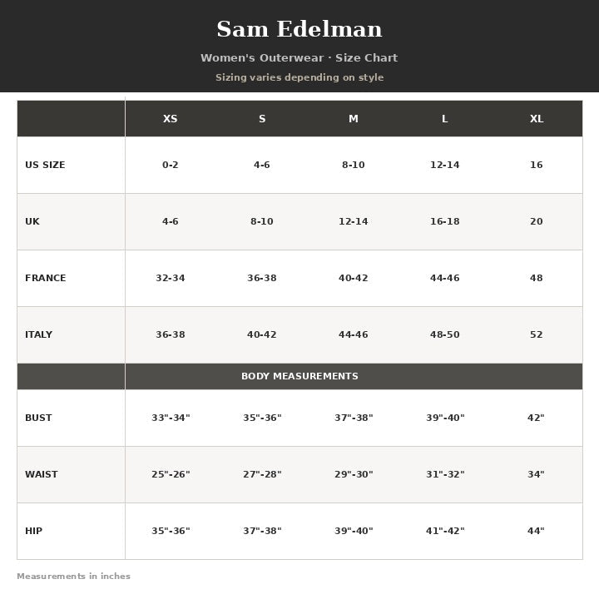Select the XS column header
Screen dimensions: 599x599
click(x=170, y=119)
